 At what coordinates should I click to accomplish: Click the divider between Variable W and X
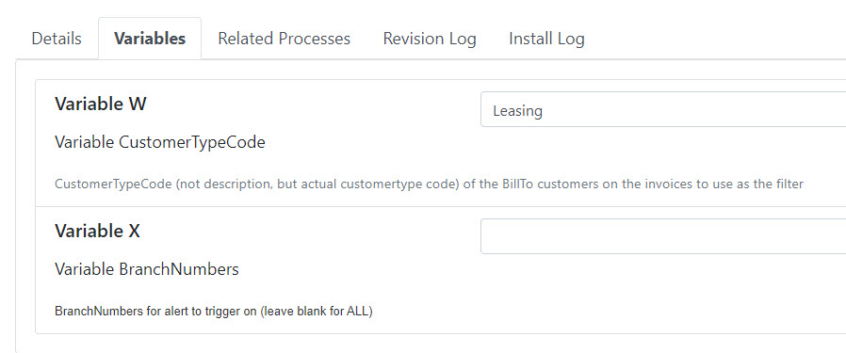[440, 206]
